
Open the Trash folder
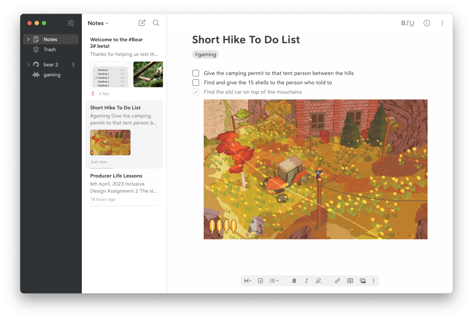pyautogui.click(x=49, y=49)
